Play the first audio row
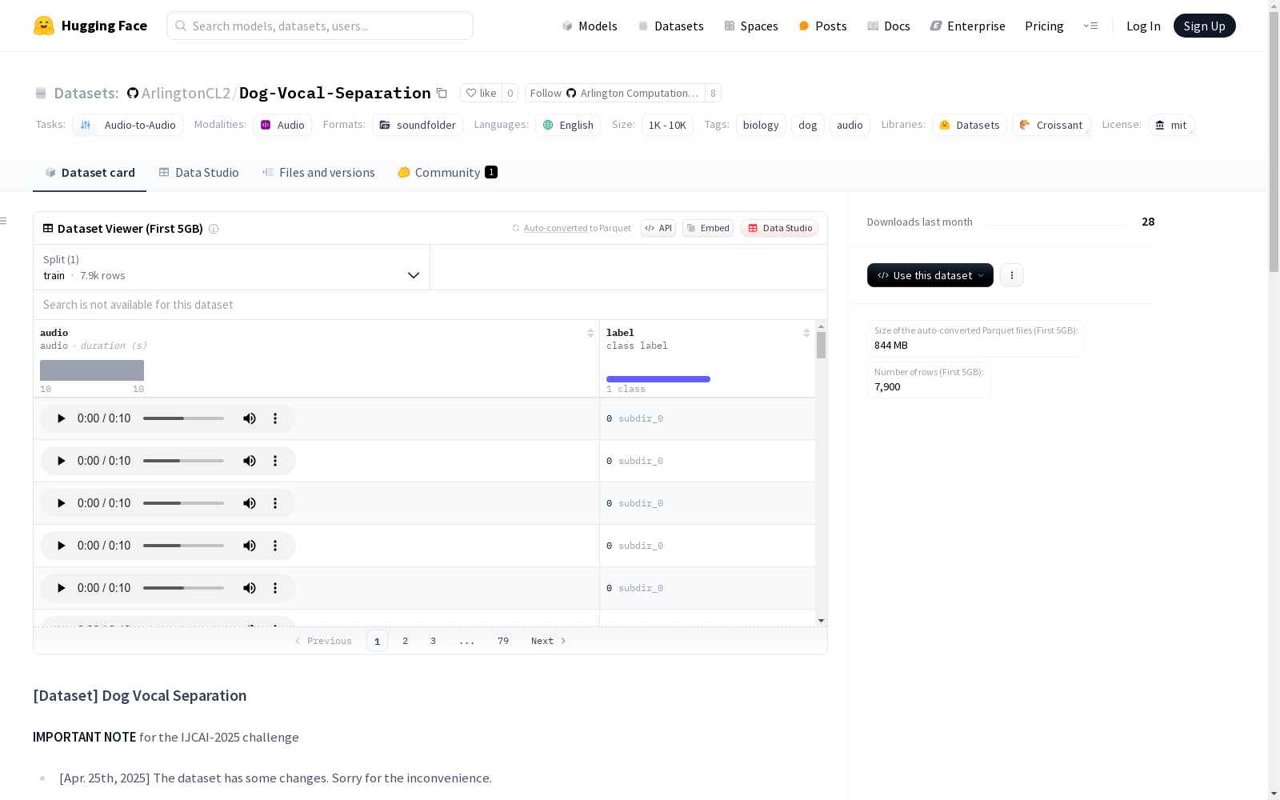Viewport: 1280px width, 800px height. (61, 418)
